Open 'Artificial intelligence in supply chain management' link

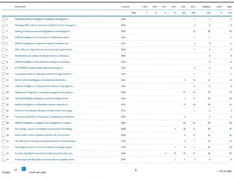point(43,123)
